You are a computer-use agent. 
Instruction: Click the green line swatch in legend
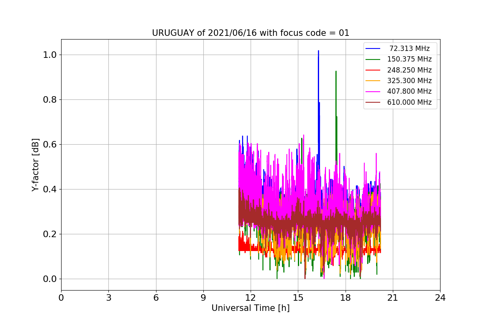(x=373, y=59)
